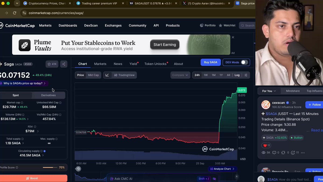Expand Total supply details
Viewport: 323px width, 182px height.
23,143
